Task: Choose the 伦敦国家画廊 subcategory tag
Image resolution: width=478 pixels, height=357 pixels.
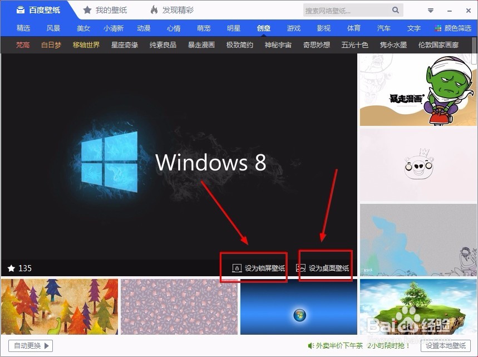Action: (x=438, y=45)
